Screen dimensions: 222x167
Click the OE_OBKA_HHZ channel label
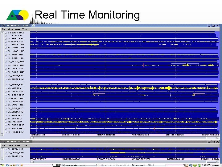tap(16, 45)
